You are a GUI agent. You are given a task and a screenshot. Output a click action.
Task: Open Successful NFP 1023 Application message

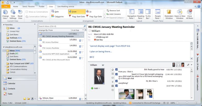61,52
